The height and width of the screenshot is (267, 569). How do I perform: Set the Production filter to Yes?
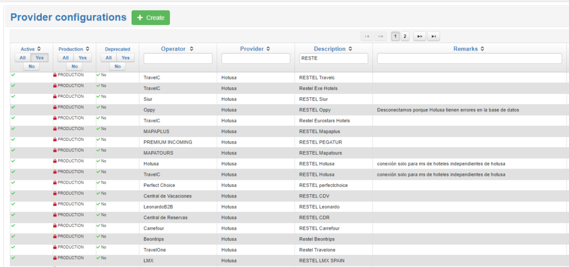pos(82,58)
